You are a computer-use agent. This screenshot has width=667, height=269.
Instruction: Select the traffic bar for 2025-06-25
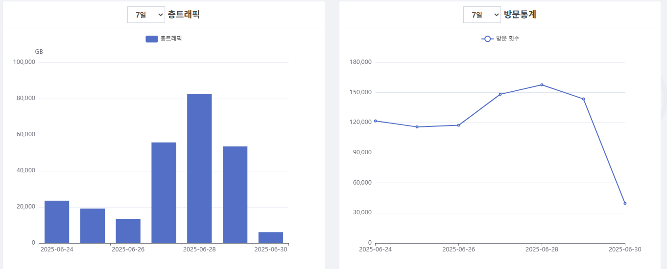coord(93,226)
